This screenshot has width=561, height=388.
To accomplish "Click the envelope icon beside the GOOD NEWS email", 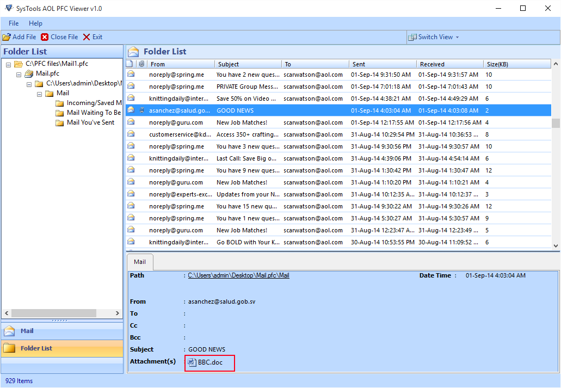I will click(131, 110).
